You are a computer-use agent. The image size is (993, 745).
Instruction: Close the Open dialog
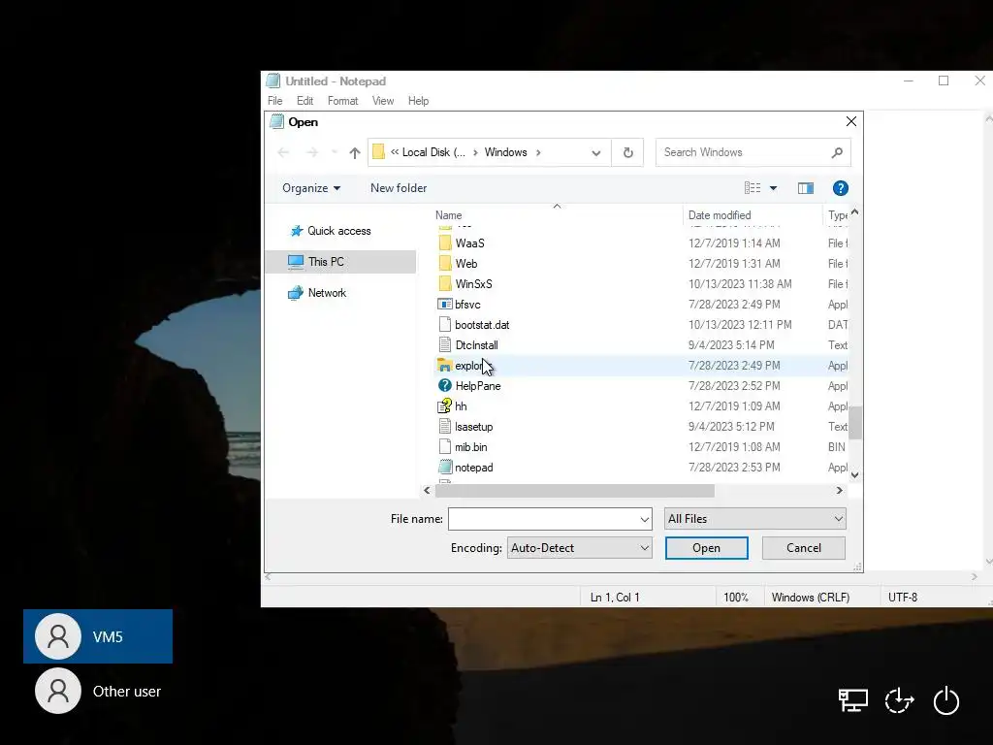click(851, 121)
